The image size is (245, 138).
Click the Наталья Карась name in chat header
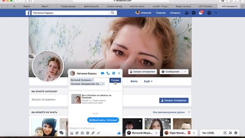pos(87,73)
